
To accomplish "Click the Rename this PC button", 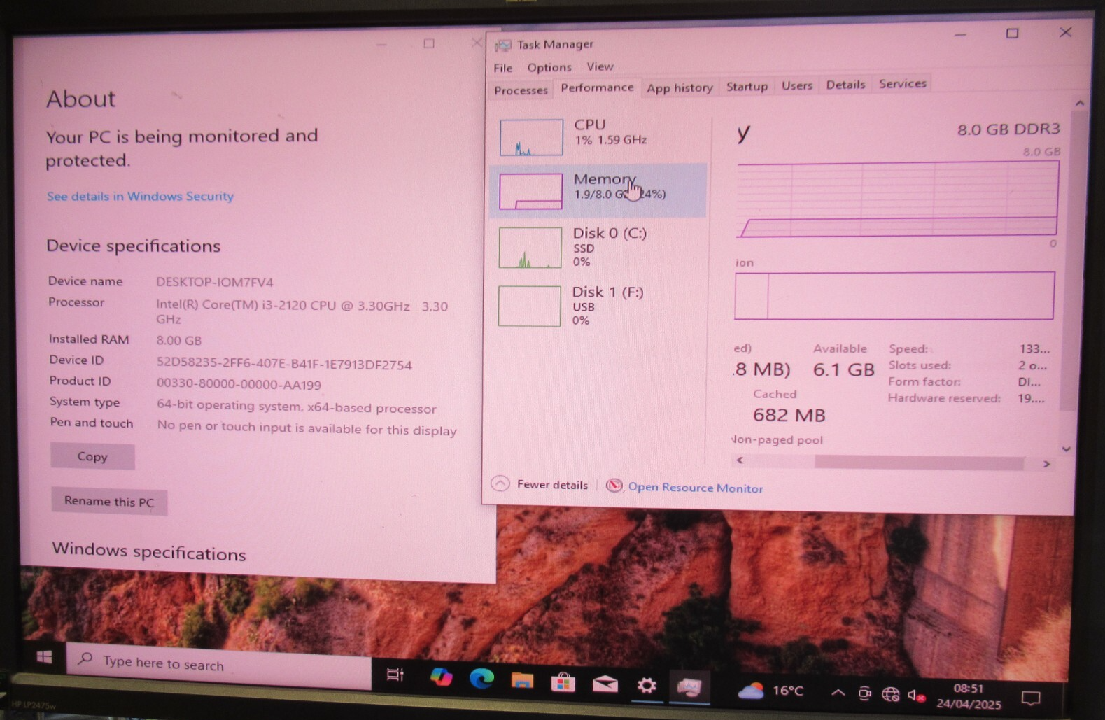I will [109, 502].
